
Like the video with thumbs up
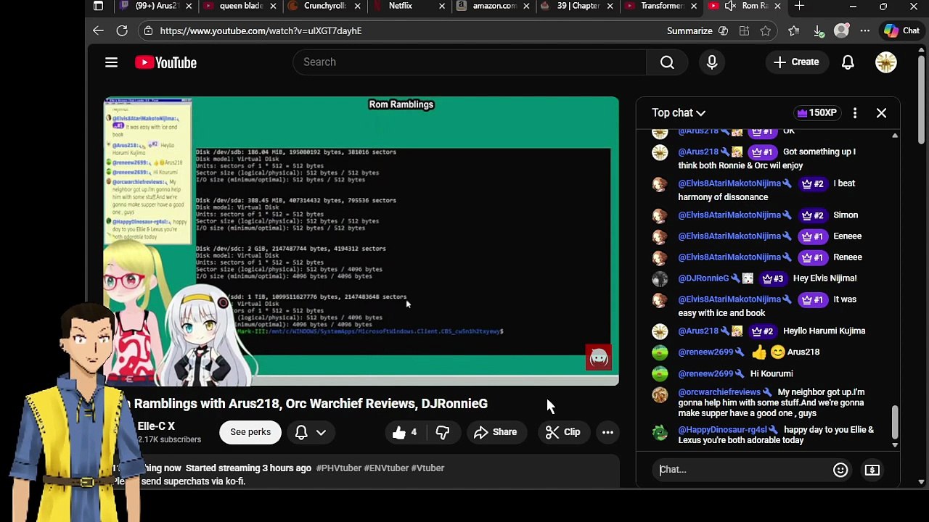click(405, 432)
